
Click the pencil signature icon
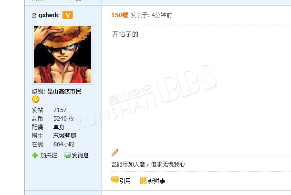pyautogui.click(x=115, y=153)
